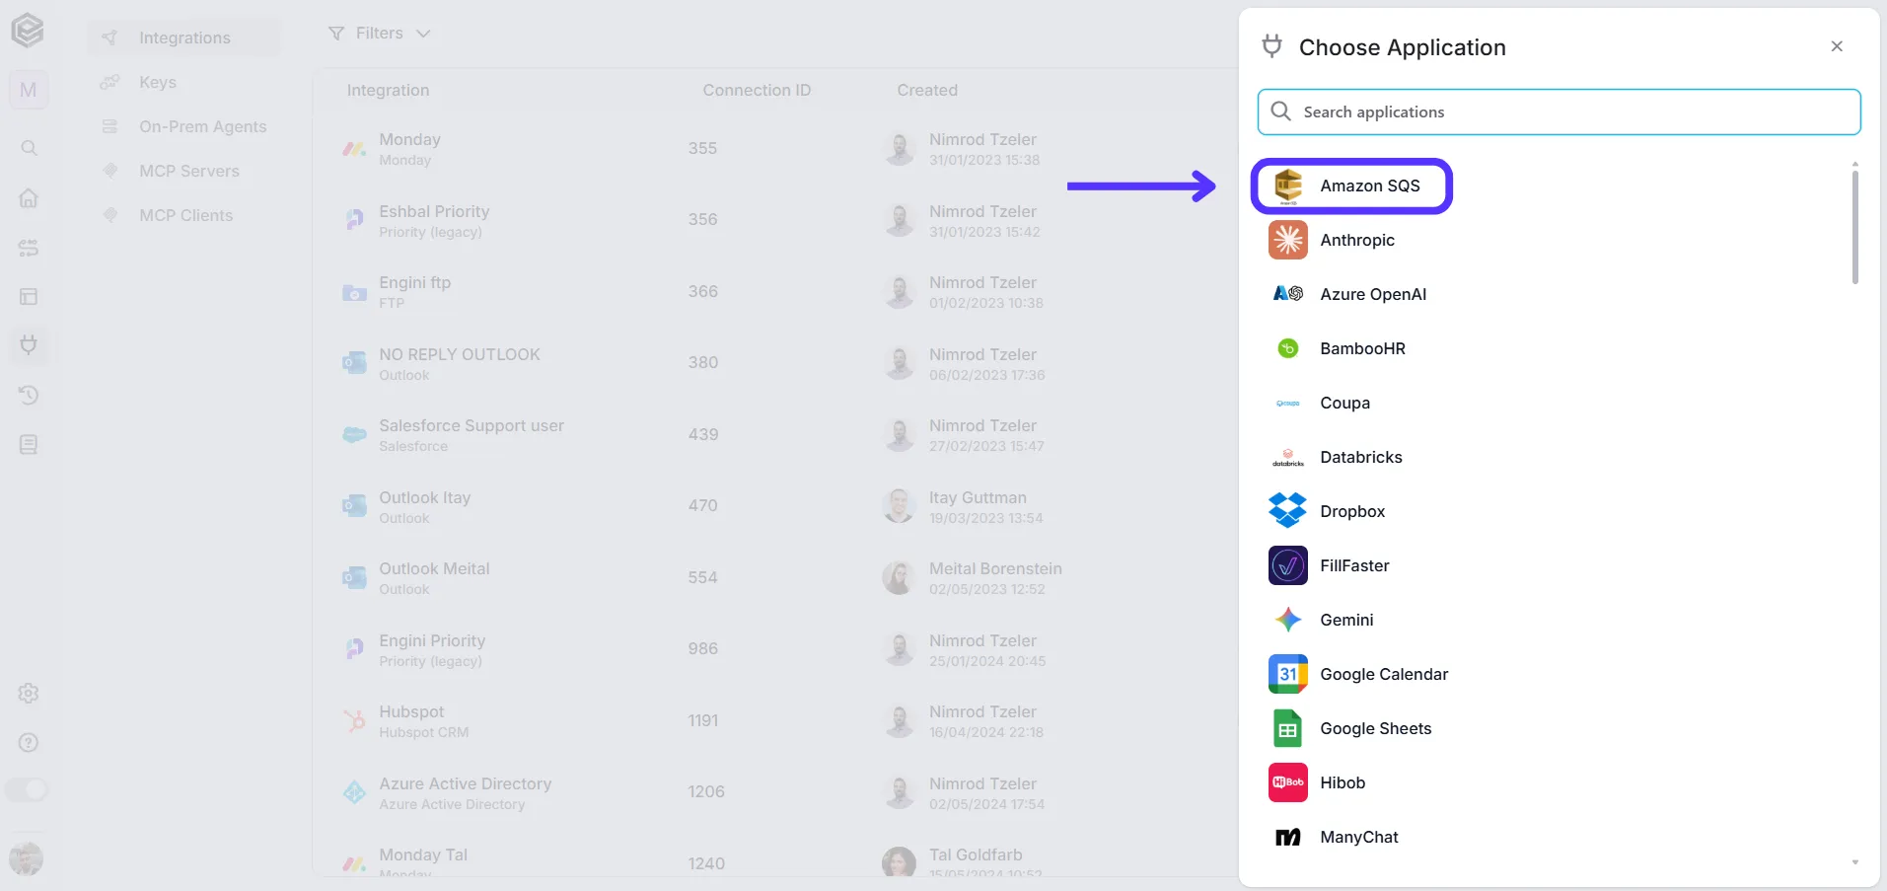Open Integrations in the side menu

183,37
